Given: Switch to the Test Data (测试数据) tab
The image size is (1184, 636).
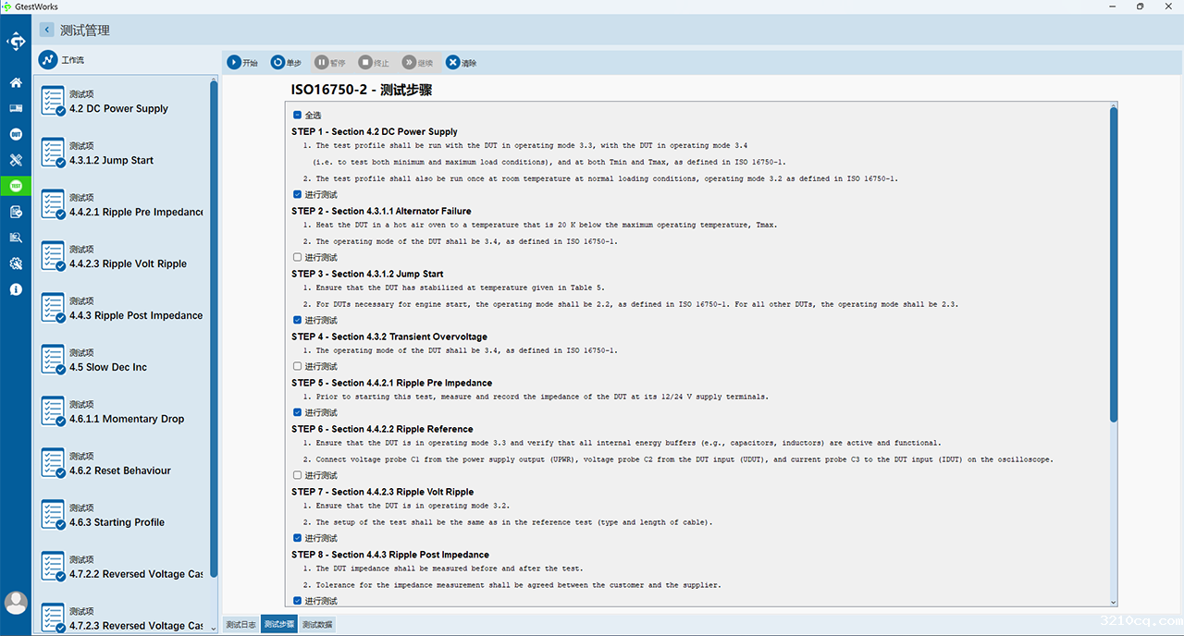Looking at the screenshot, I should (x=317, y=625).
